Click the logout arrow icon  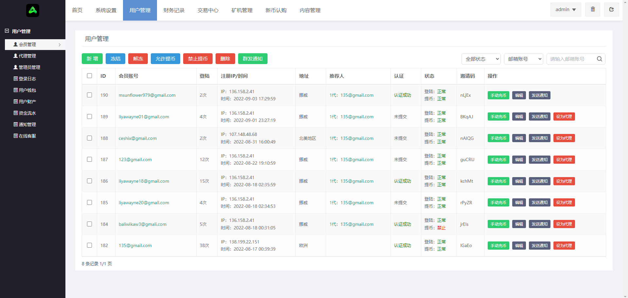click(611, 9)
